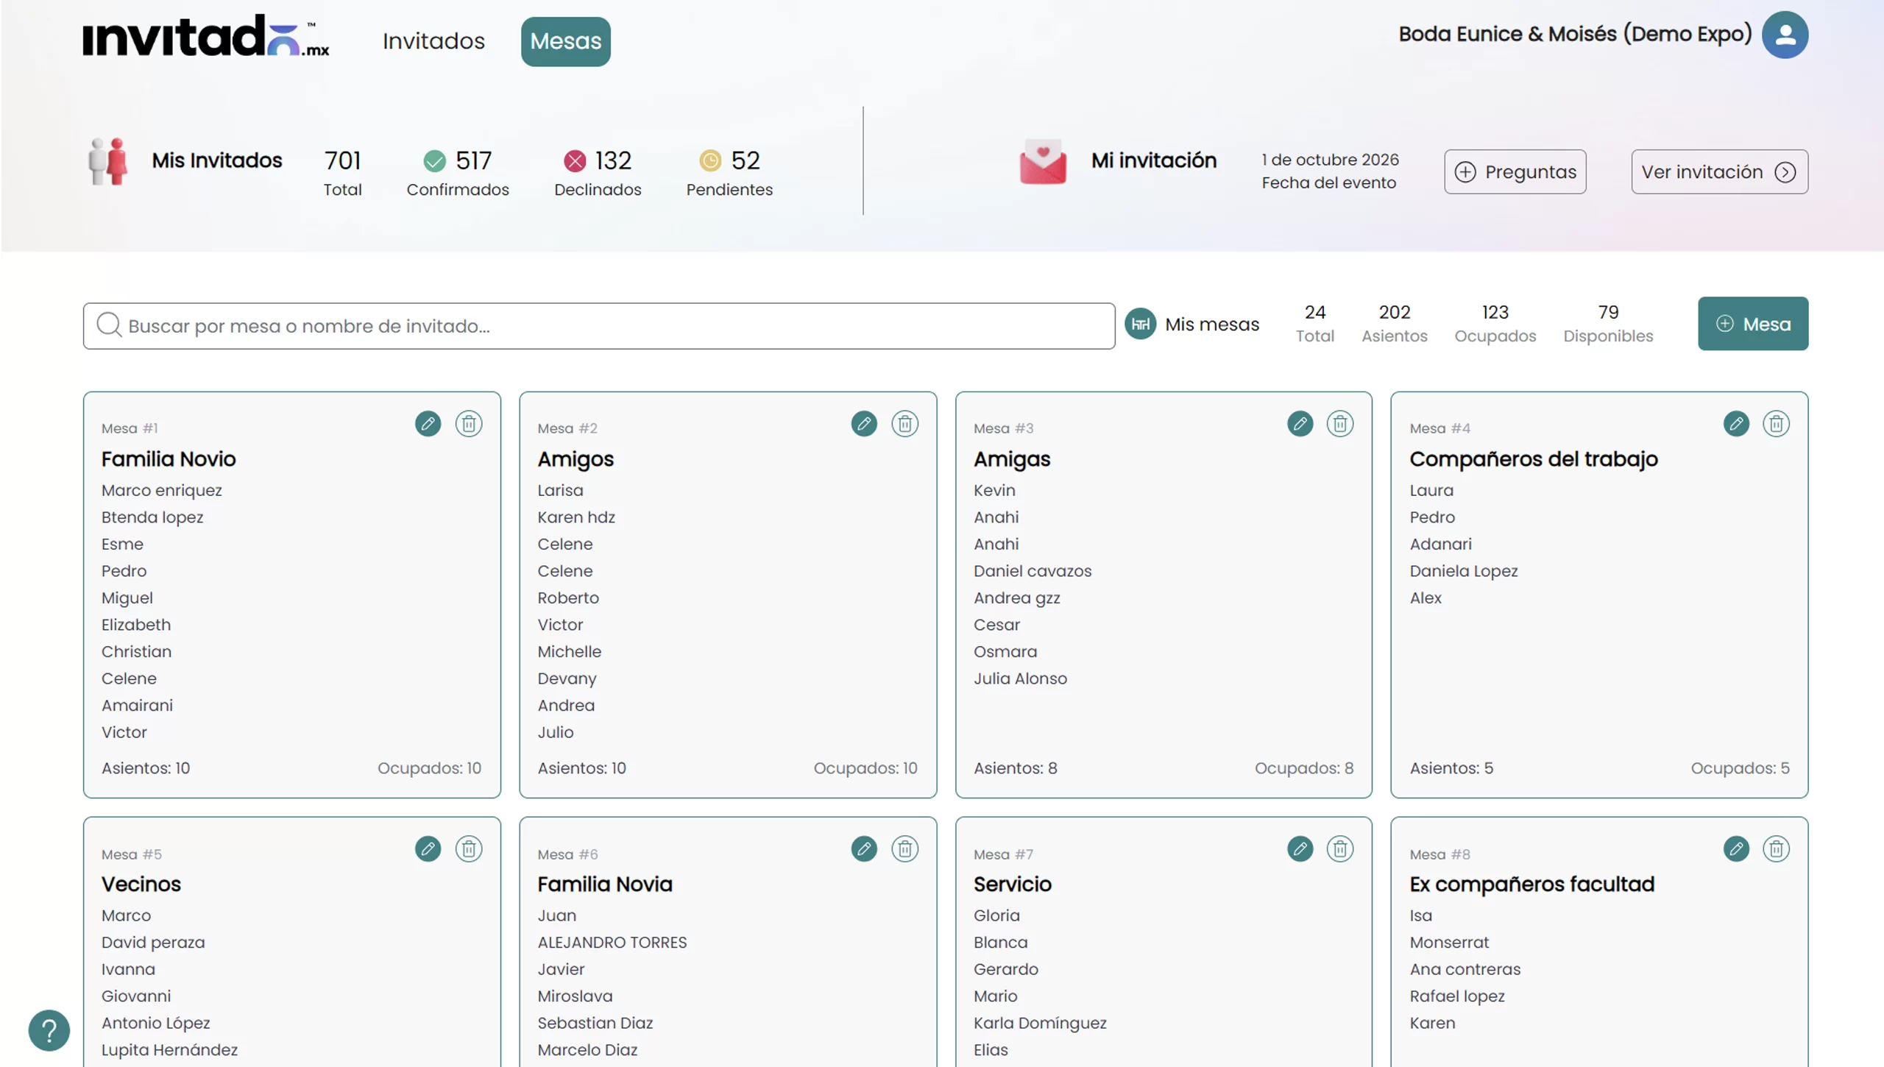Viewport: 1884px width, 1067px height.
Task: Edit Mesa #6 Familia Novia pencil icon
Action: pyautogui.click(x=864, y=849)
